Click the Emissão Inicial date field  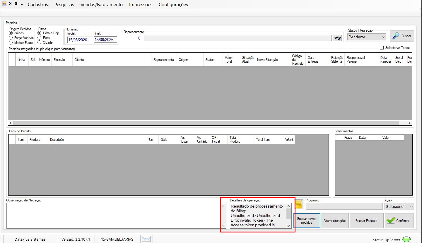79,40
